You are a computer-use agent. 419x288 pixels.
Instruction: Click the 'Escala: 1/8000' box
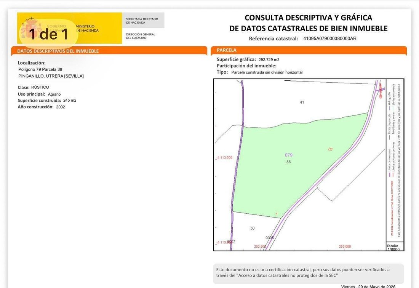coord(395,247)
